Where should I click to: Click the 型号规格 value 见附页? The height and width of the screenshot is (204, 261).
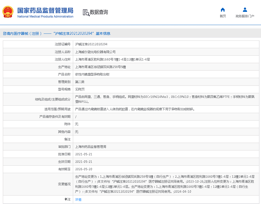pos(80,89)
